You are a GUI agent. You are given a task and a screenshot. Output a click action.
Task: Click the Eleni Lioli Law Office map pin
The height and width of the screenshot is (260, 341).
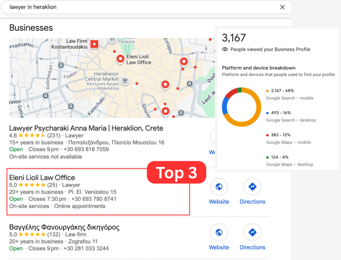tap(120, 59)
